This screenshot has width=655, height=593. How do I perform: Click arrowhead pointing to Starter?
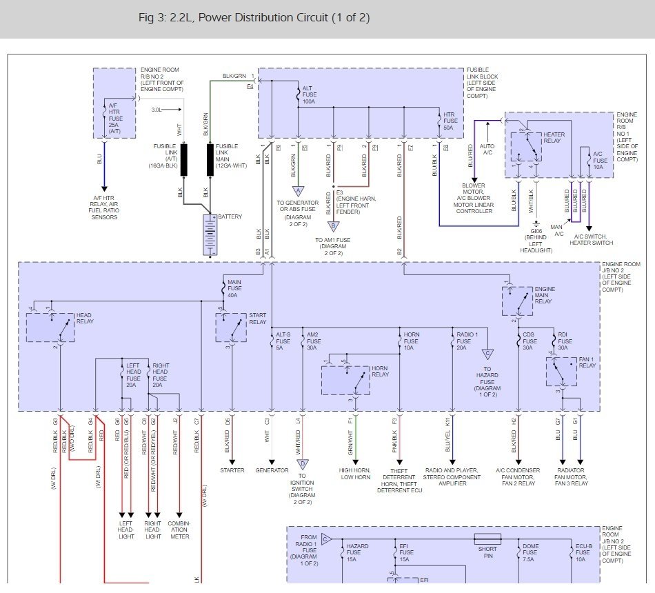232,462
